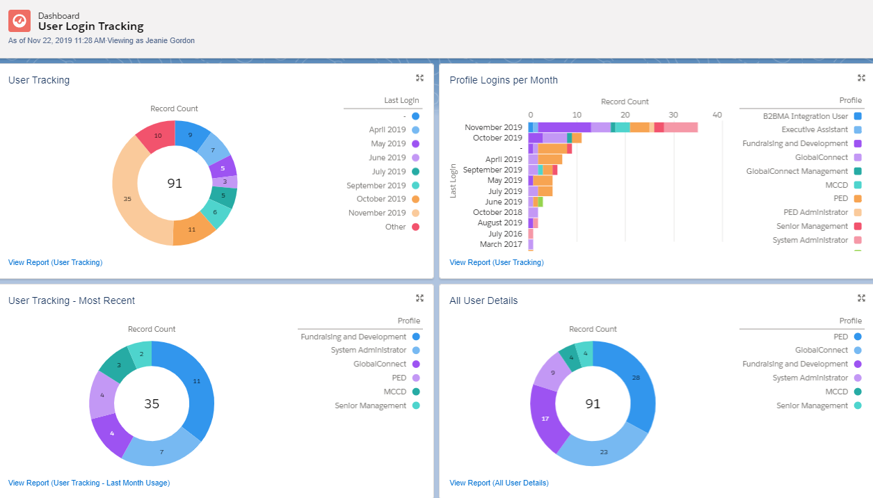
Task: Select the 9 segment in User Tracking donut
Action: (x=190, y=135)
